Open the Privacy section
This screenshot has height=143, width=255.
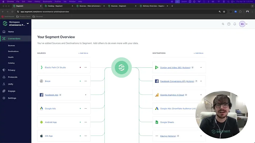click(x=12, y=70)
